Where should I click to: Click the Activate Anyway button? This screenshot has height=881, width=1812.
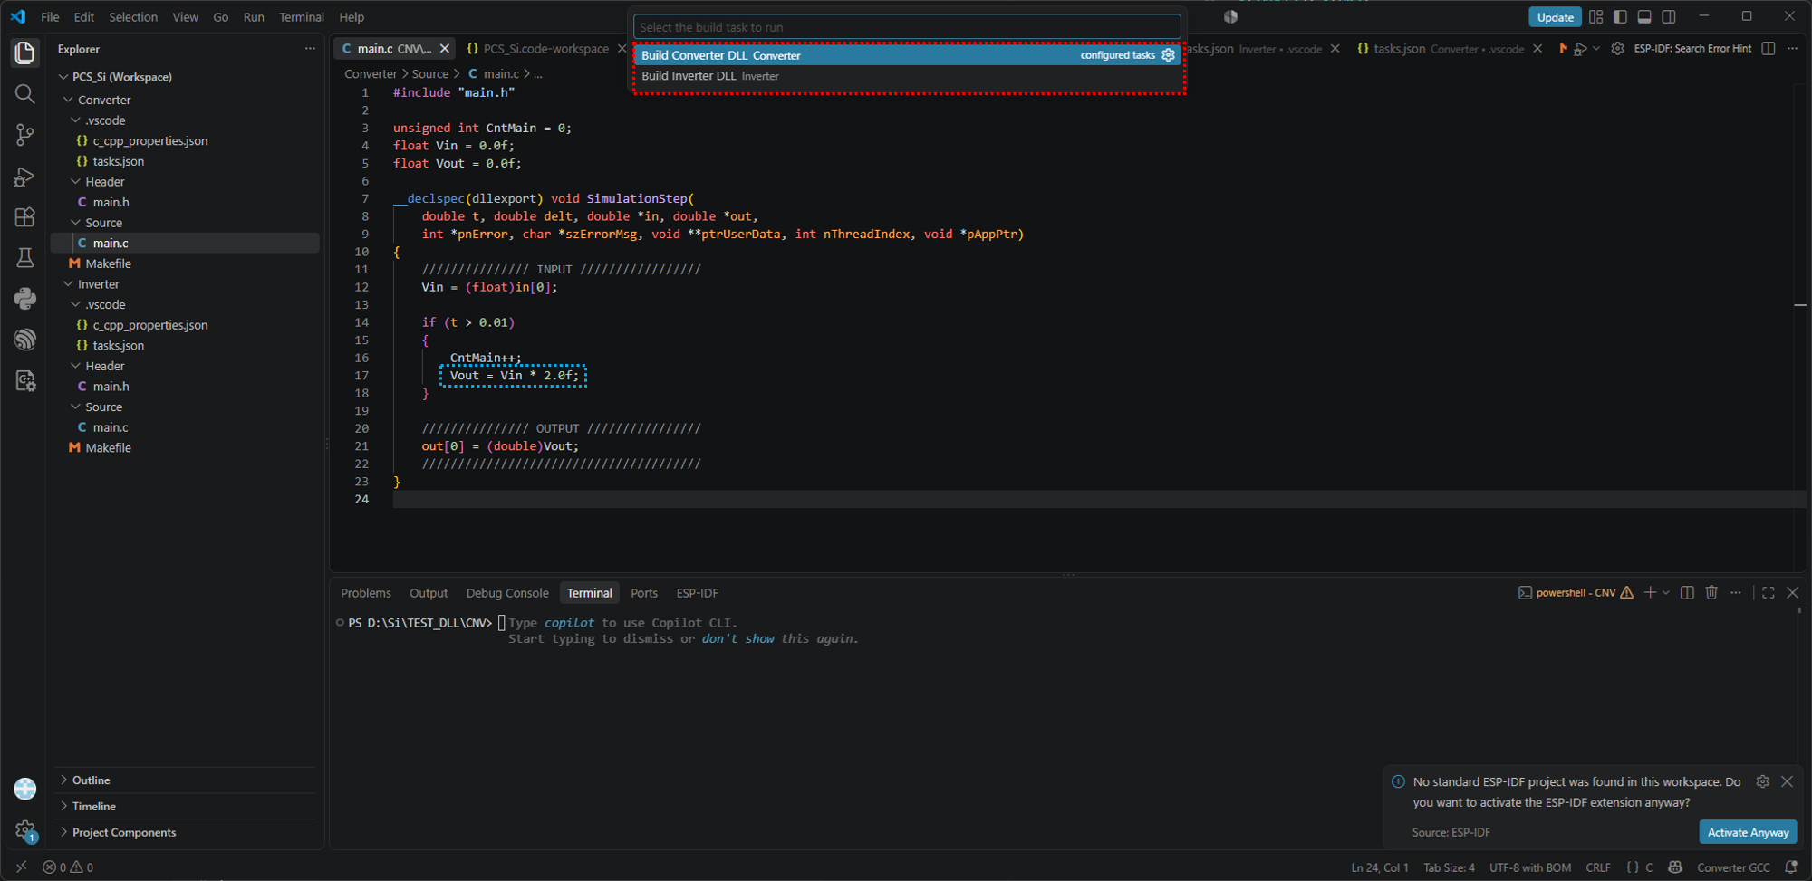pyautogui.click(x=1748, y=832)
